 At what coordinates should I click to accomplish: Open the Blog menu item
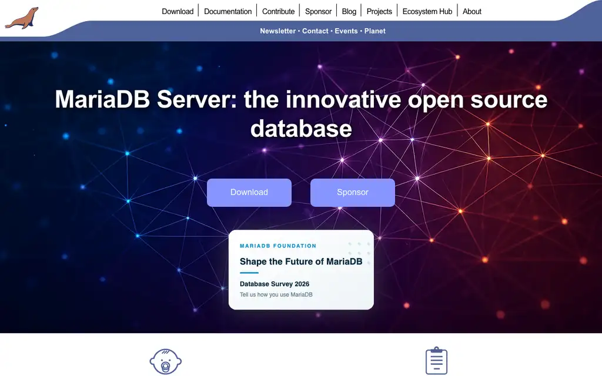(x=349, y=12)
